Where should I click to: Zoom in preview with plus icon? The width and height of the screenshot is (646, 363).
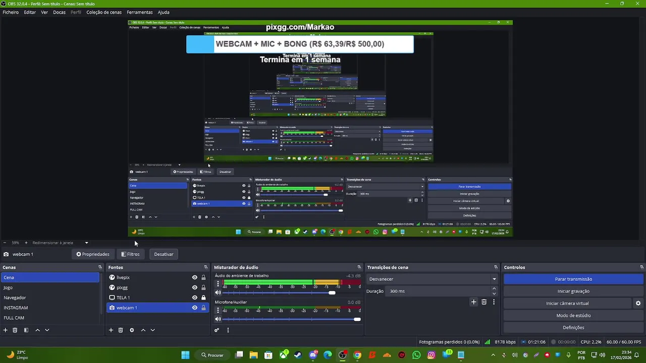pyautogui.click(x=26, y=243)
